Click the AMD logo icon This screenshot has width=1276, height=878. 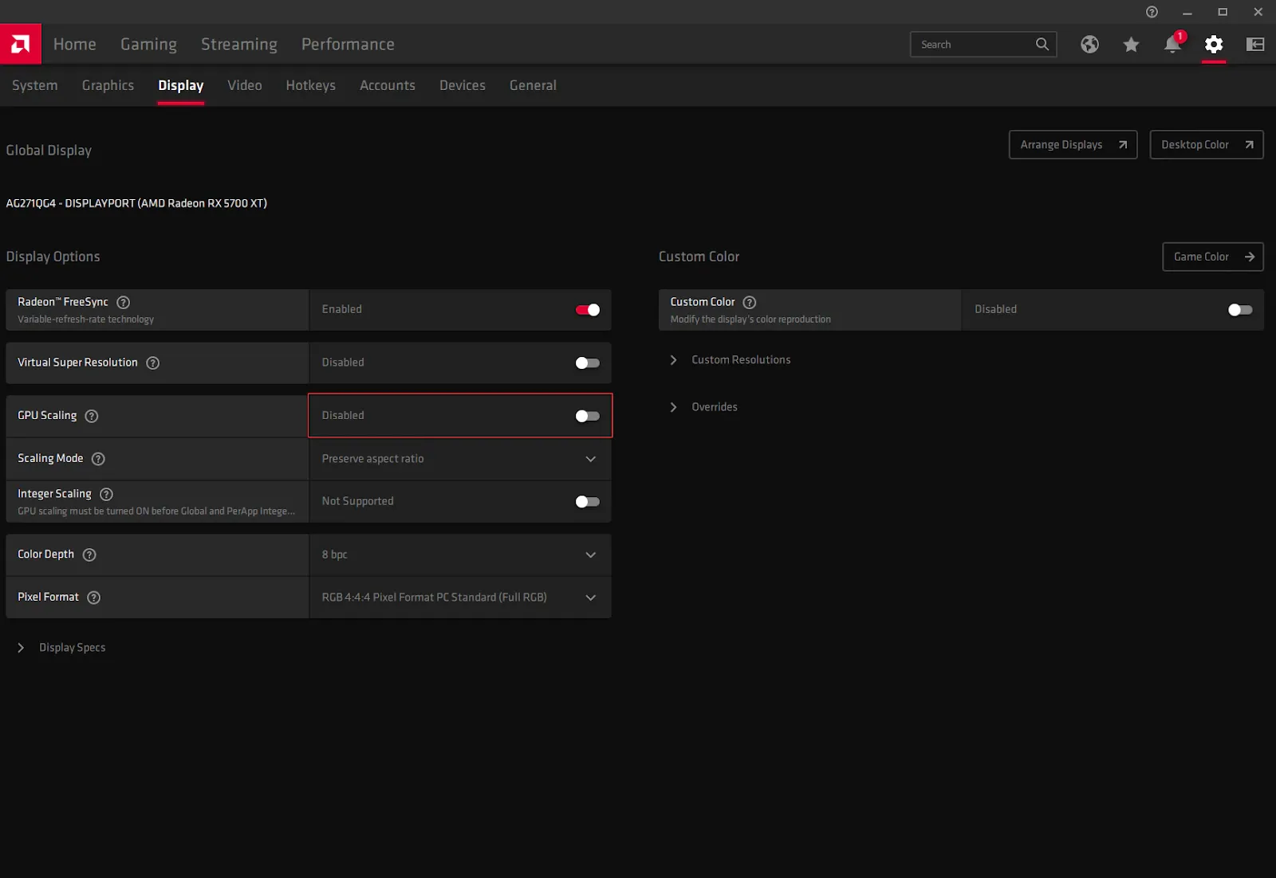(21, 44)
